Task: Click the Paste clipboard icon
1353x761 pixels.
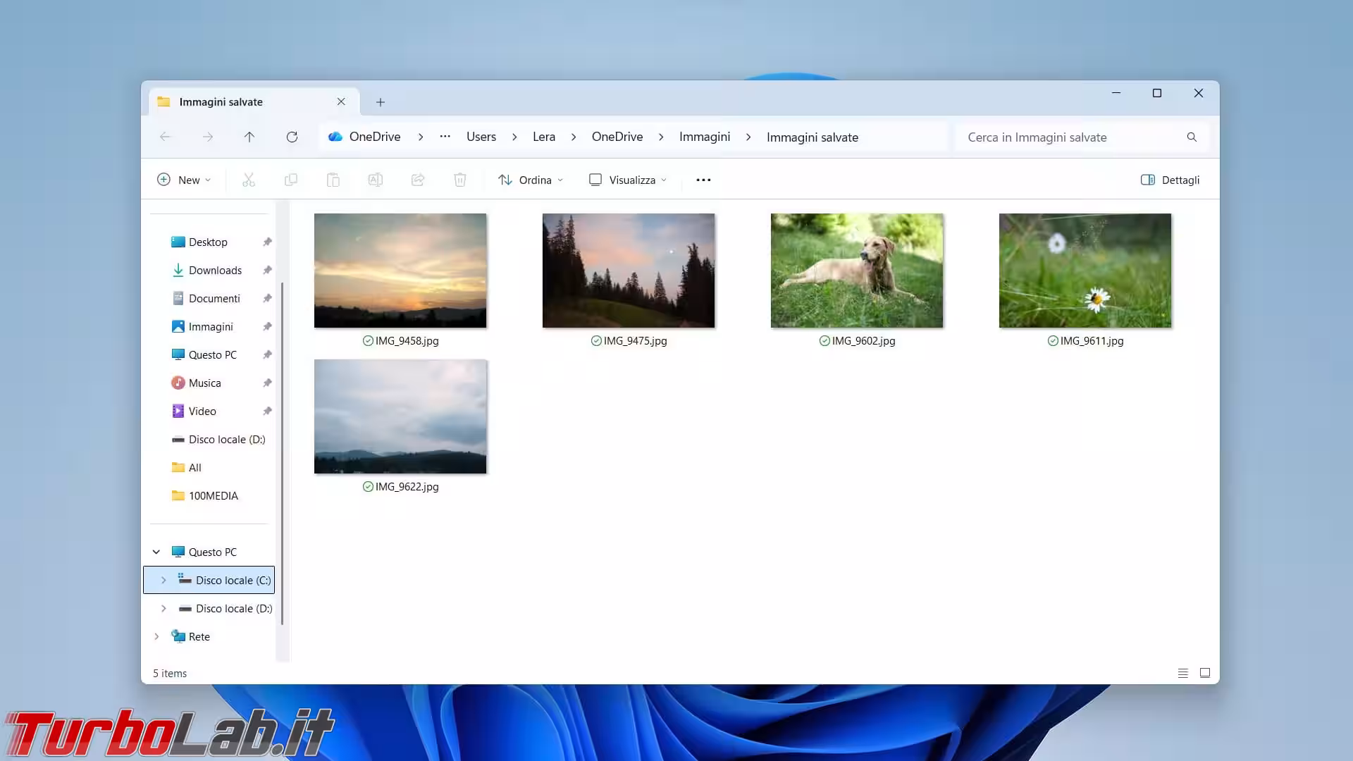Action: [333, 180]
